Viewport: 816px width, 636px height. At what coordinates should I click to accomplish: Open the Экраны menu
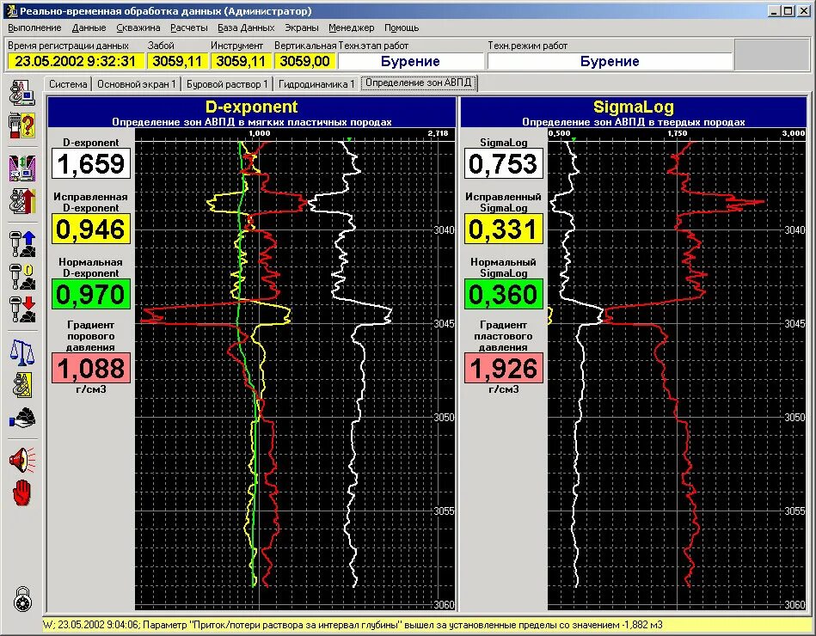[301, 28]
